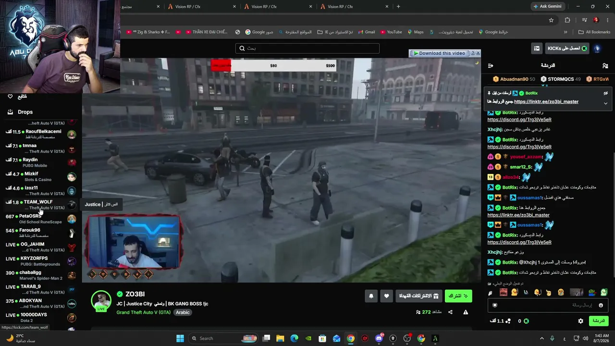Image resolution: width=615 pixels, height=346 pixels.
Task: Open OG_JAHIM live channel in sidebar
Action: click(x=41, y=247)
